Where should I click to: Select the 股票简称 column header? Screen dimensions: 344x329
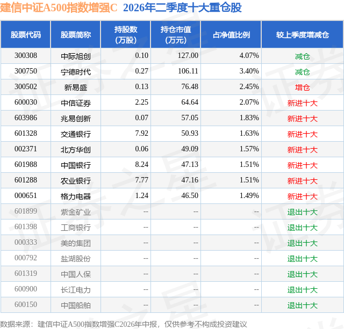[76, 34]
